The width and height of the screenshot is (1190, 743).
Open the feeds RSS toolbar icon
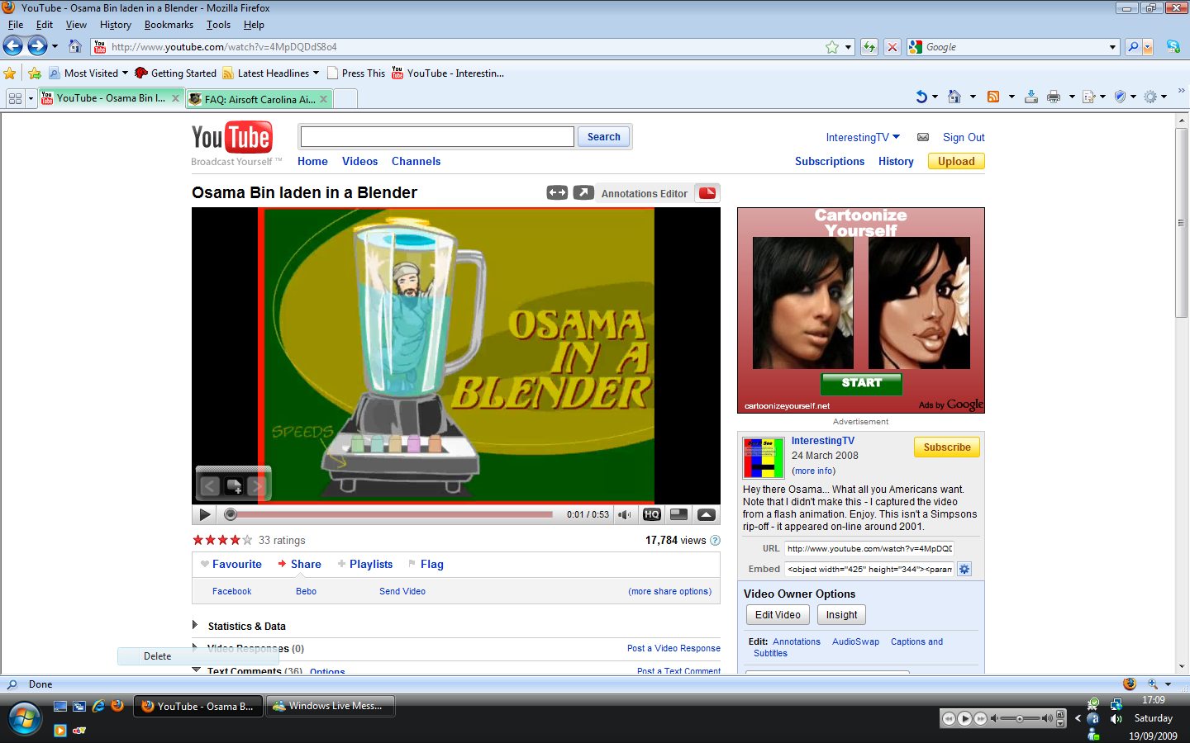point(993,97)
